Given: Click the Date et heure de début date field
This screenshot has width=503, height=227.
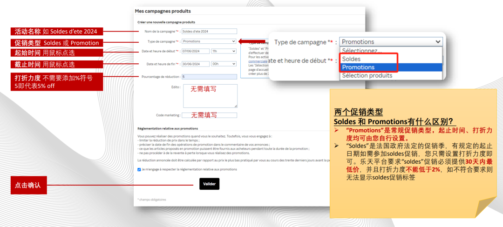Looking at the screenshot, I should (x=195, y=51).
